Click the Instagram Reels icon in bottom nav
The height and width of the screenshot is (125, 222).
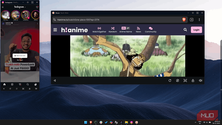[x=12, y=84]
